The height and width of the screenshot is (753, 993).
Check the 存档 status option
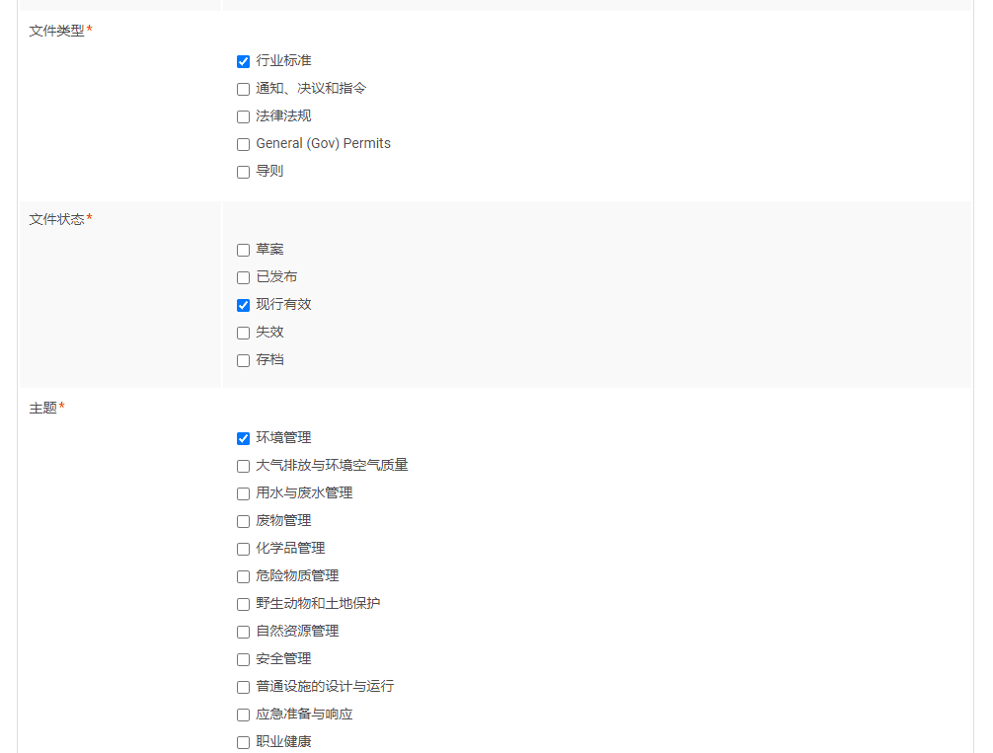coord(243,360)
